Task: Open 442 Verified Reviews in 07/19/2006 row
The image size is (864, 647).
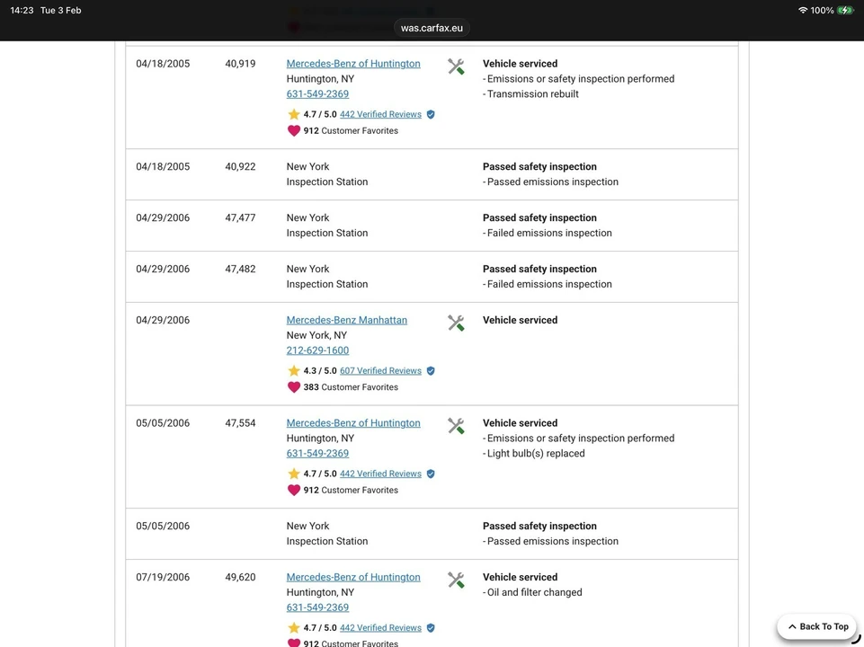Action: pos(380,628)
